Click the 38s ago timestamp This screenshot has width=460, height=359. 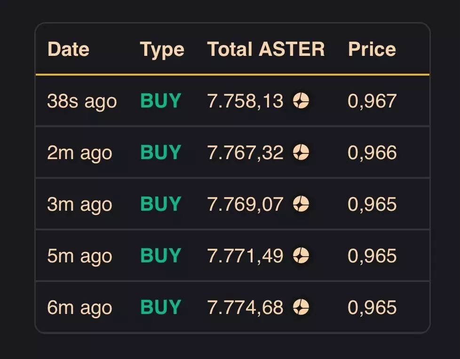tap(82, 101)
